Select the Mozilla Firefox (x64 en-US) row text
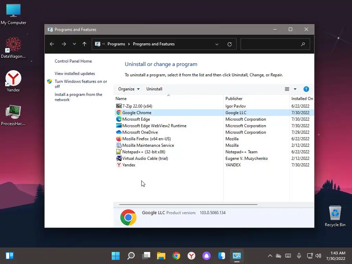Image resolution: width=352 pixels, height=264 pixels. point(146,139)
